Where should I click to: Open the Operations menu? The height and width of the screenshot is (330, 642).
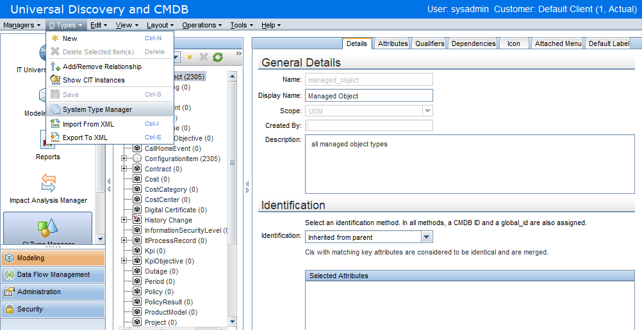[202, 25]
